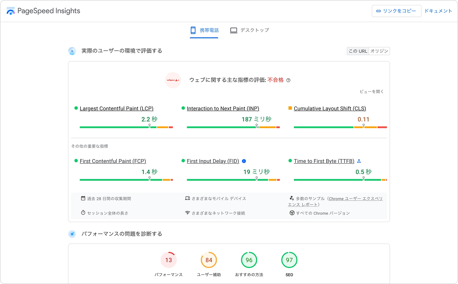Click the FCP distribution bar
The image size is (458, 284).
pyautogui.click(x=126, y=180)
